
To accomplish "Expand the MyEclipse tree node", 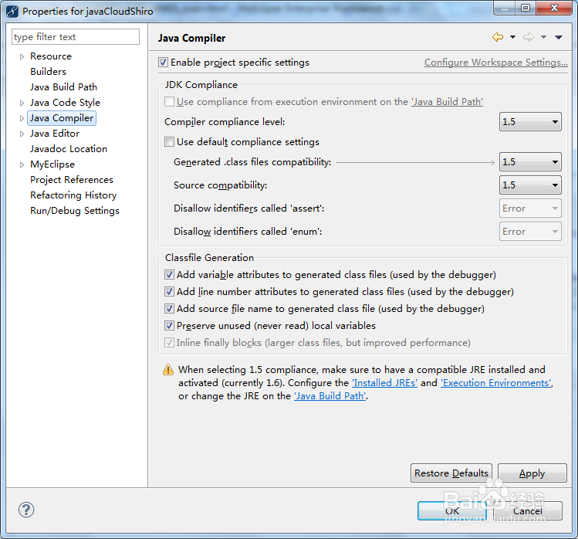I will pos(22,165).
